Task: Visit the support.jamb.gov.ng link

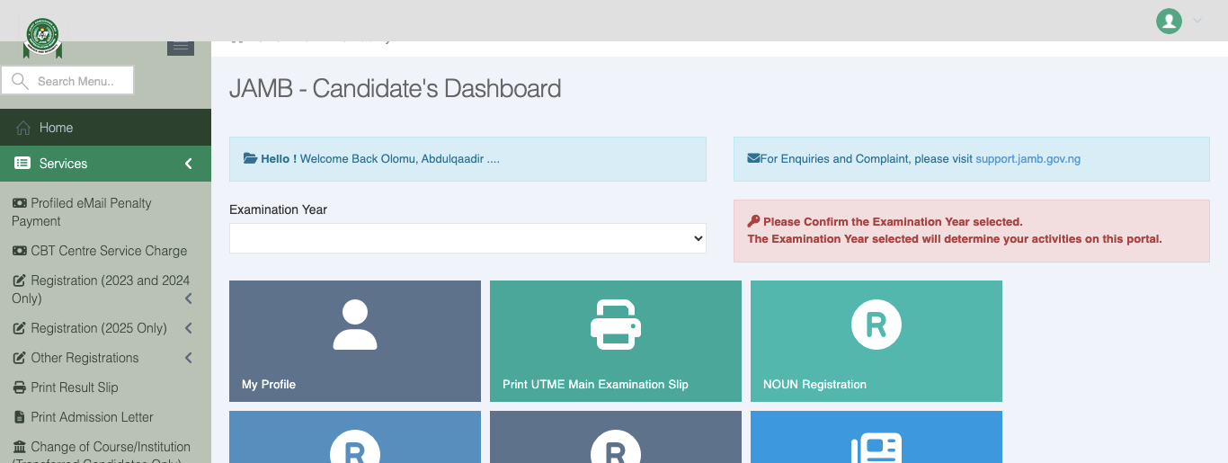Action: [1028, 159]
